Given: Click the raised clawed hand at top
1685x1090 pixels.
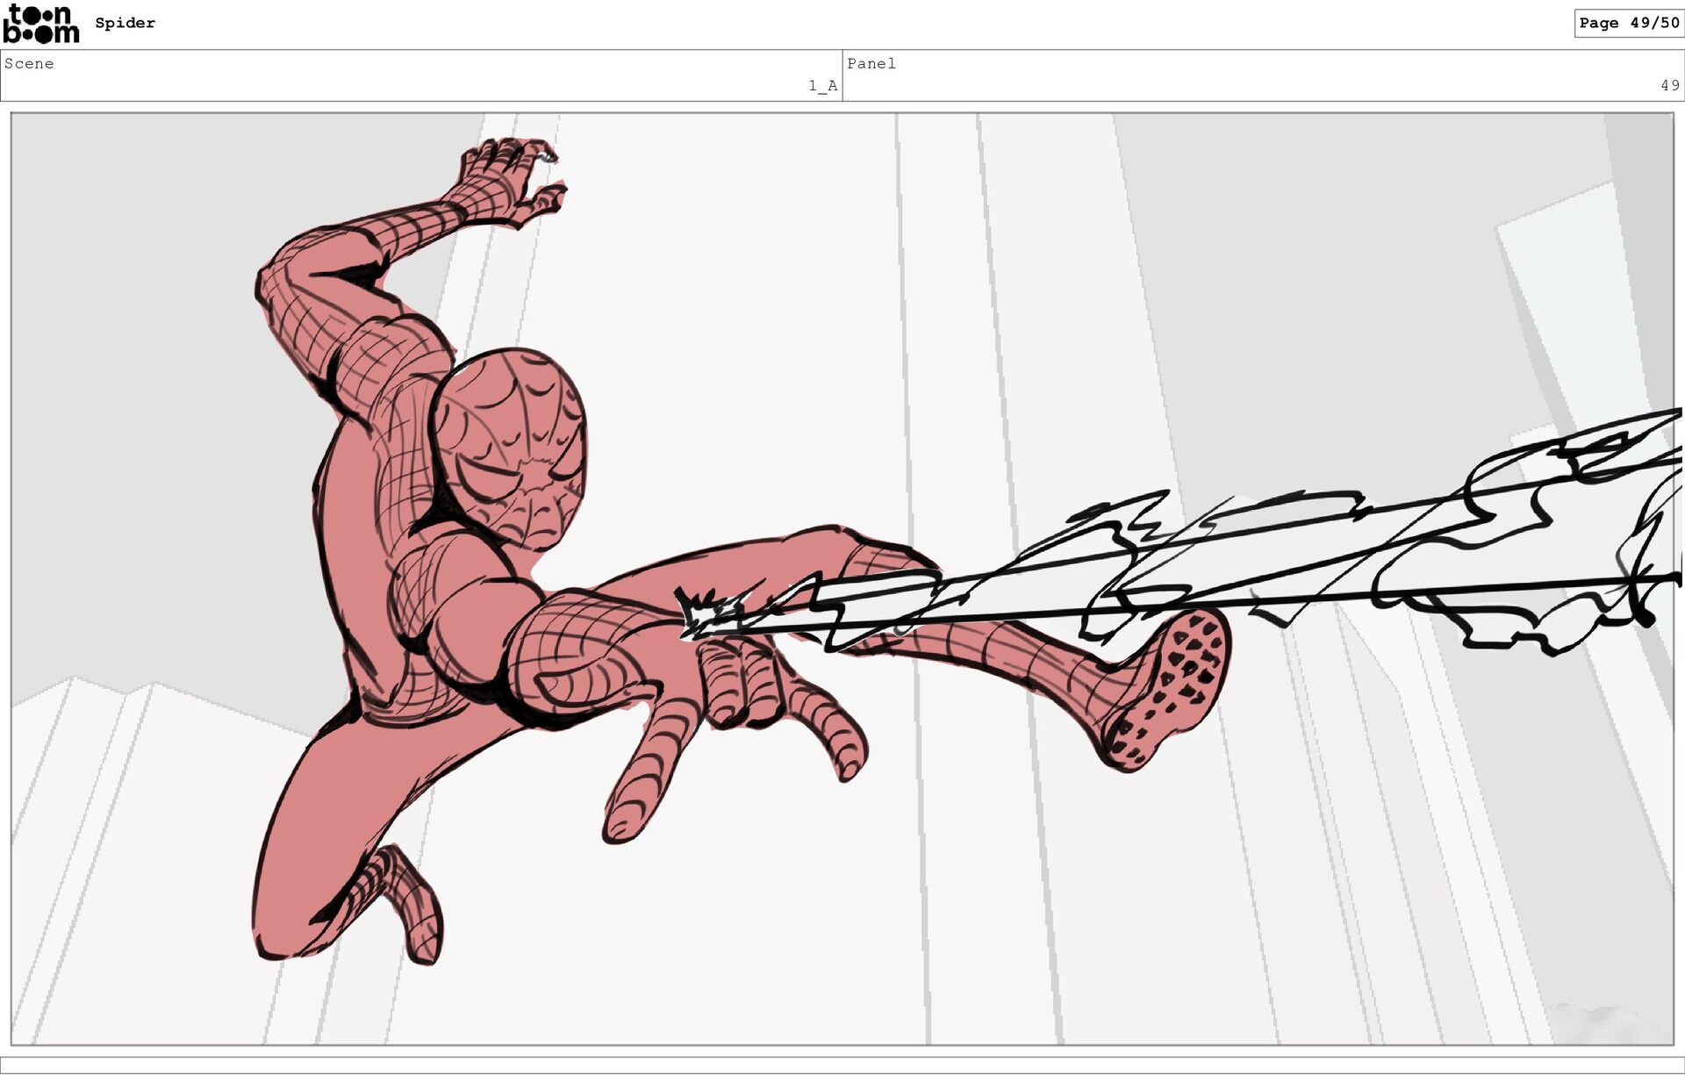Looking at the screenshot, I should [x=509, y=183].
